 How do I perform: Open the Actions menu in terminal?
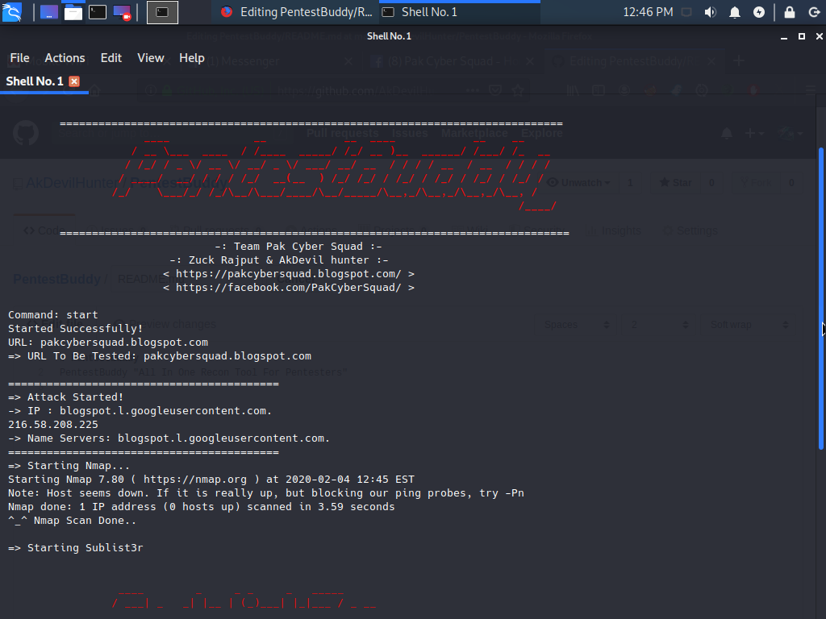click(65, 58)
